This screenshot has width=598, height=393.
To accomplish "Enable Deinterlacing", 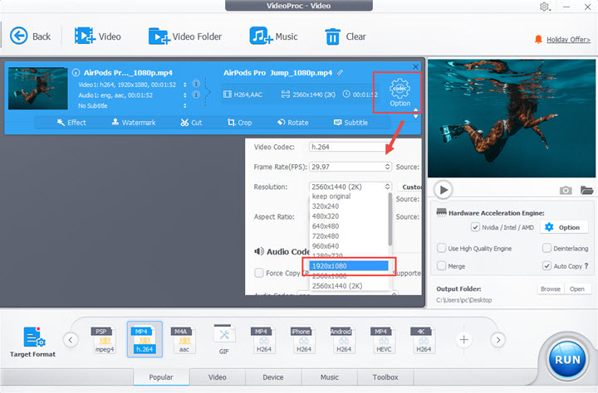I will [547, 248].
